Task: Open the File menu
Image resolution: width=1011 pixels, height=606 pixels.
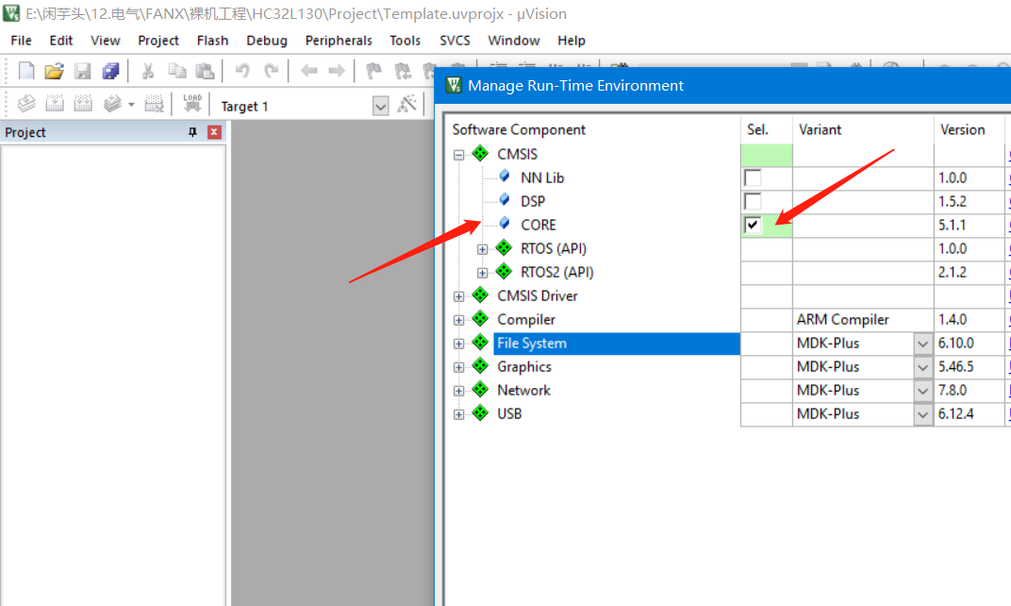Action: (x=22, y=40)
